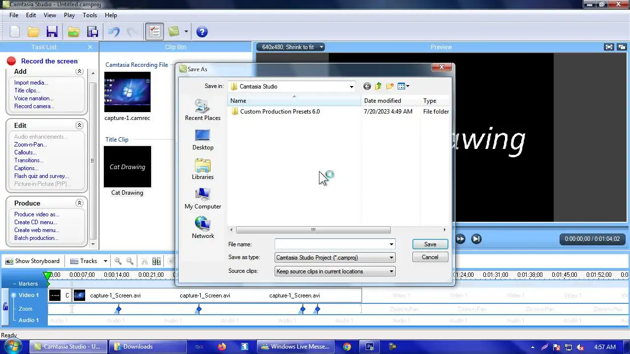630x354 pixels.
Task: Click the Up One Level folder icon
Action: 378,87
